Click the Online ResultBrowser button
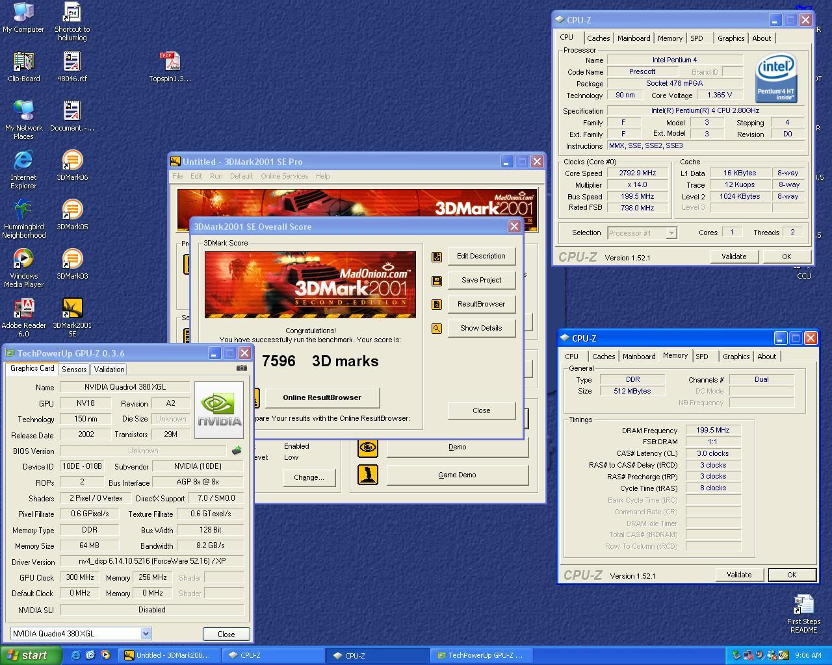The image size is (832, 665). (x=322, y=397)
